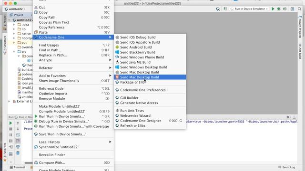Select Compile Module 'untitled22'
The width and height of the screenshot is (305, 171).
coord(73,112)
